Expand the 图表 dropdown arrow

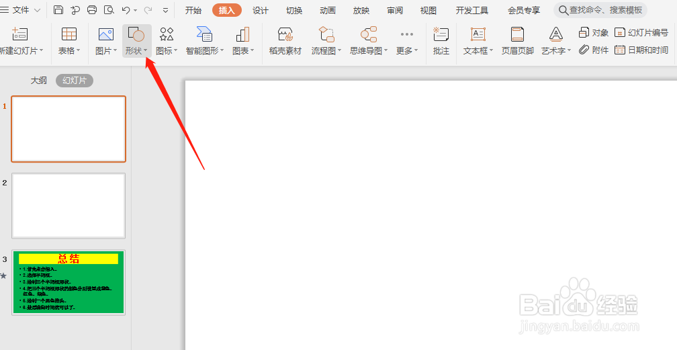(252, 50)
